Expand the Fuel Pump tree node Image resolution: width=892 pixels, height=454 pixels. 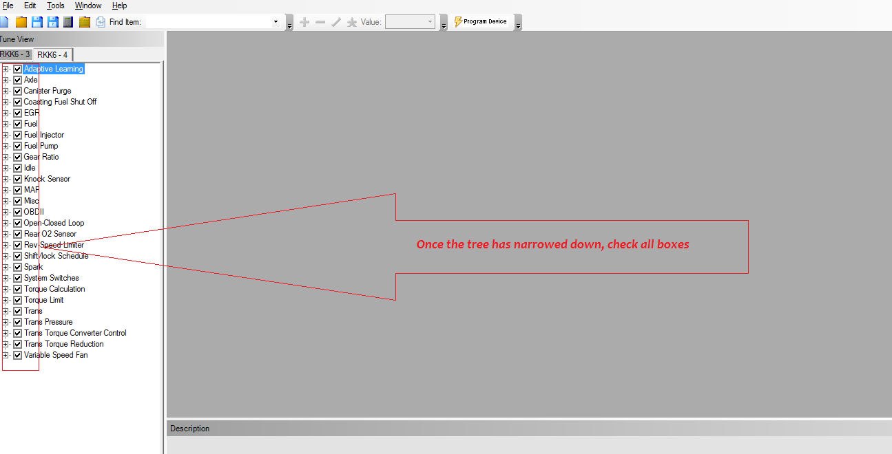[x=6, y=146]
